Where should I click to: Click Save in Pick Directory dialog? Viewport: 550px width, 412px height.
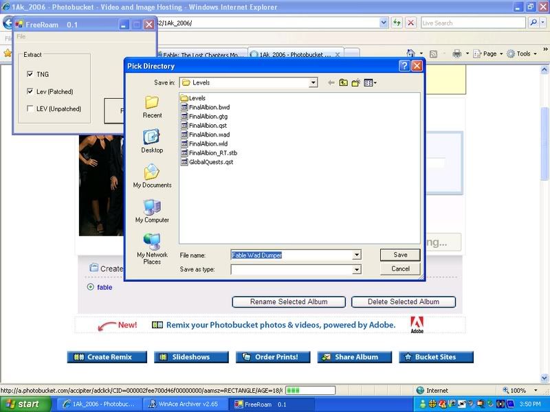click(400, 255)
